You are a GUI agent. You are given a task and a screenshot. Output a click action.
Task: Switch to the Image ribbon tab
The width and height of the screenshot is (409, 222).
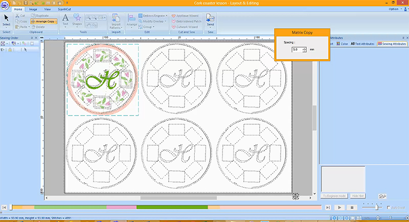tap(33, 9)
